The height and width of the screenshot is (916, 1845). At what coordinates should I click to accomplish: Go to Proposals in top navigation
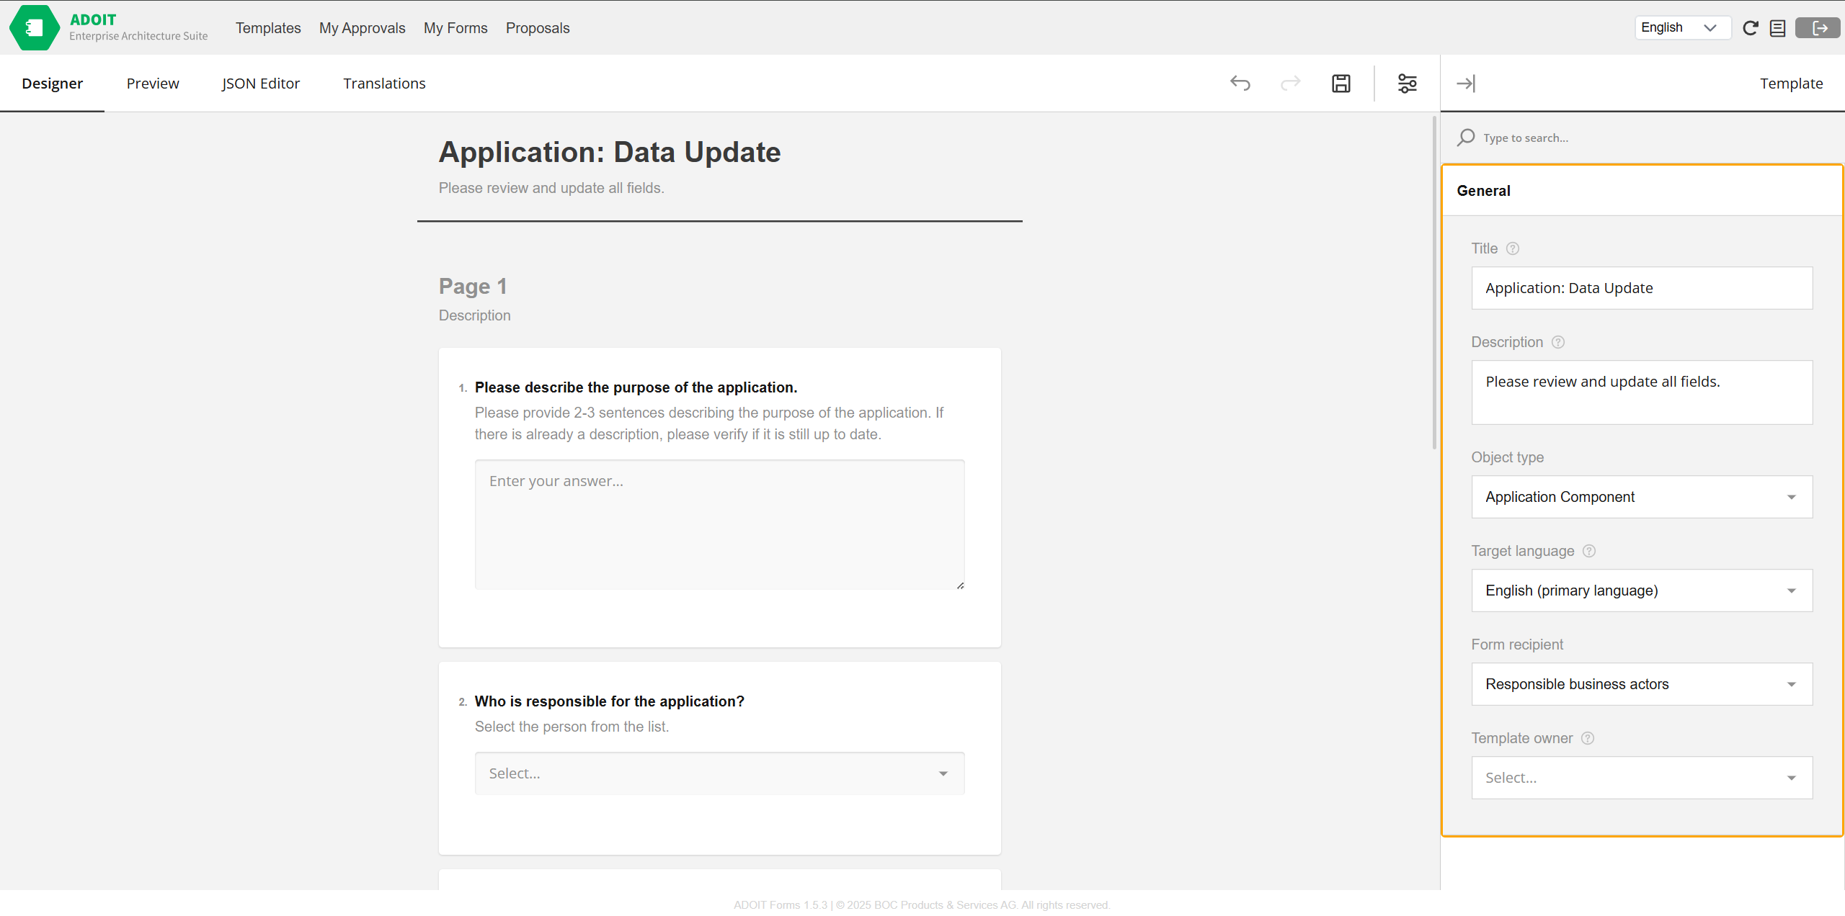pos(537,28)
